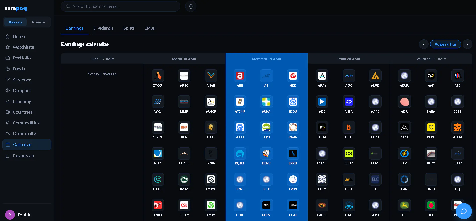Select the ANTA stock icon
Image resolution: width=476 pixels, height=221 pixels.
[x=349, y=102]
